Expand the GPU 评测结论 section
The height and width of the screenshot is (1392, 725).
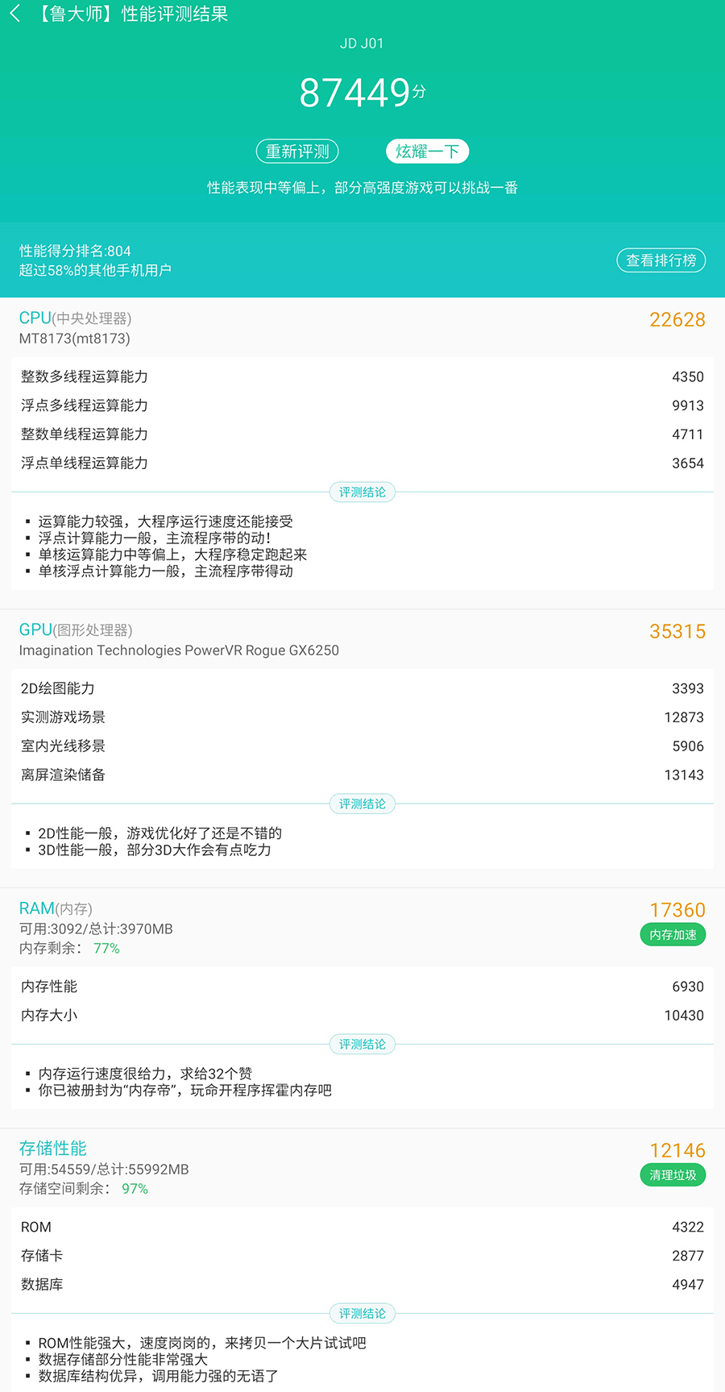362,804
